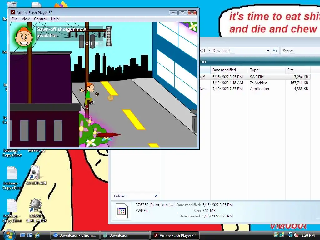Launch Internet Explorer from quick launch
Viewport: 320px width, 240px height.
37,235
